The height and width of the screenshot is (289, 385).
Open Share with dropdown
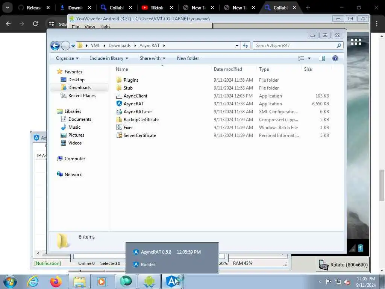pyautogui.click(x=153, y=58)
